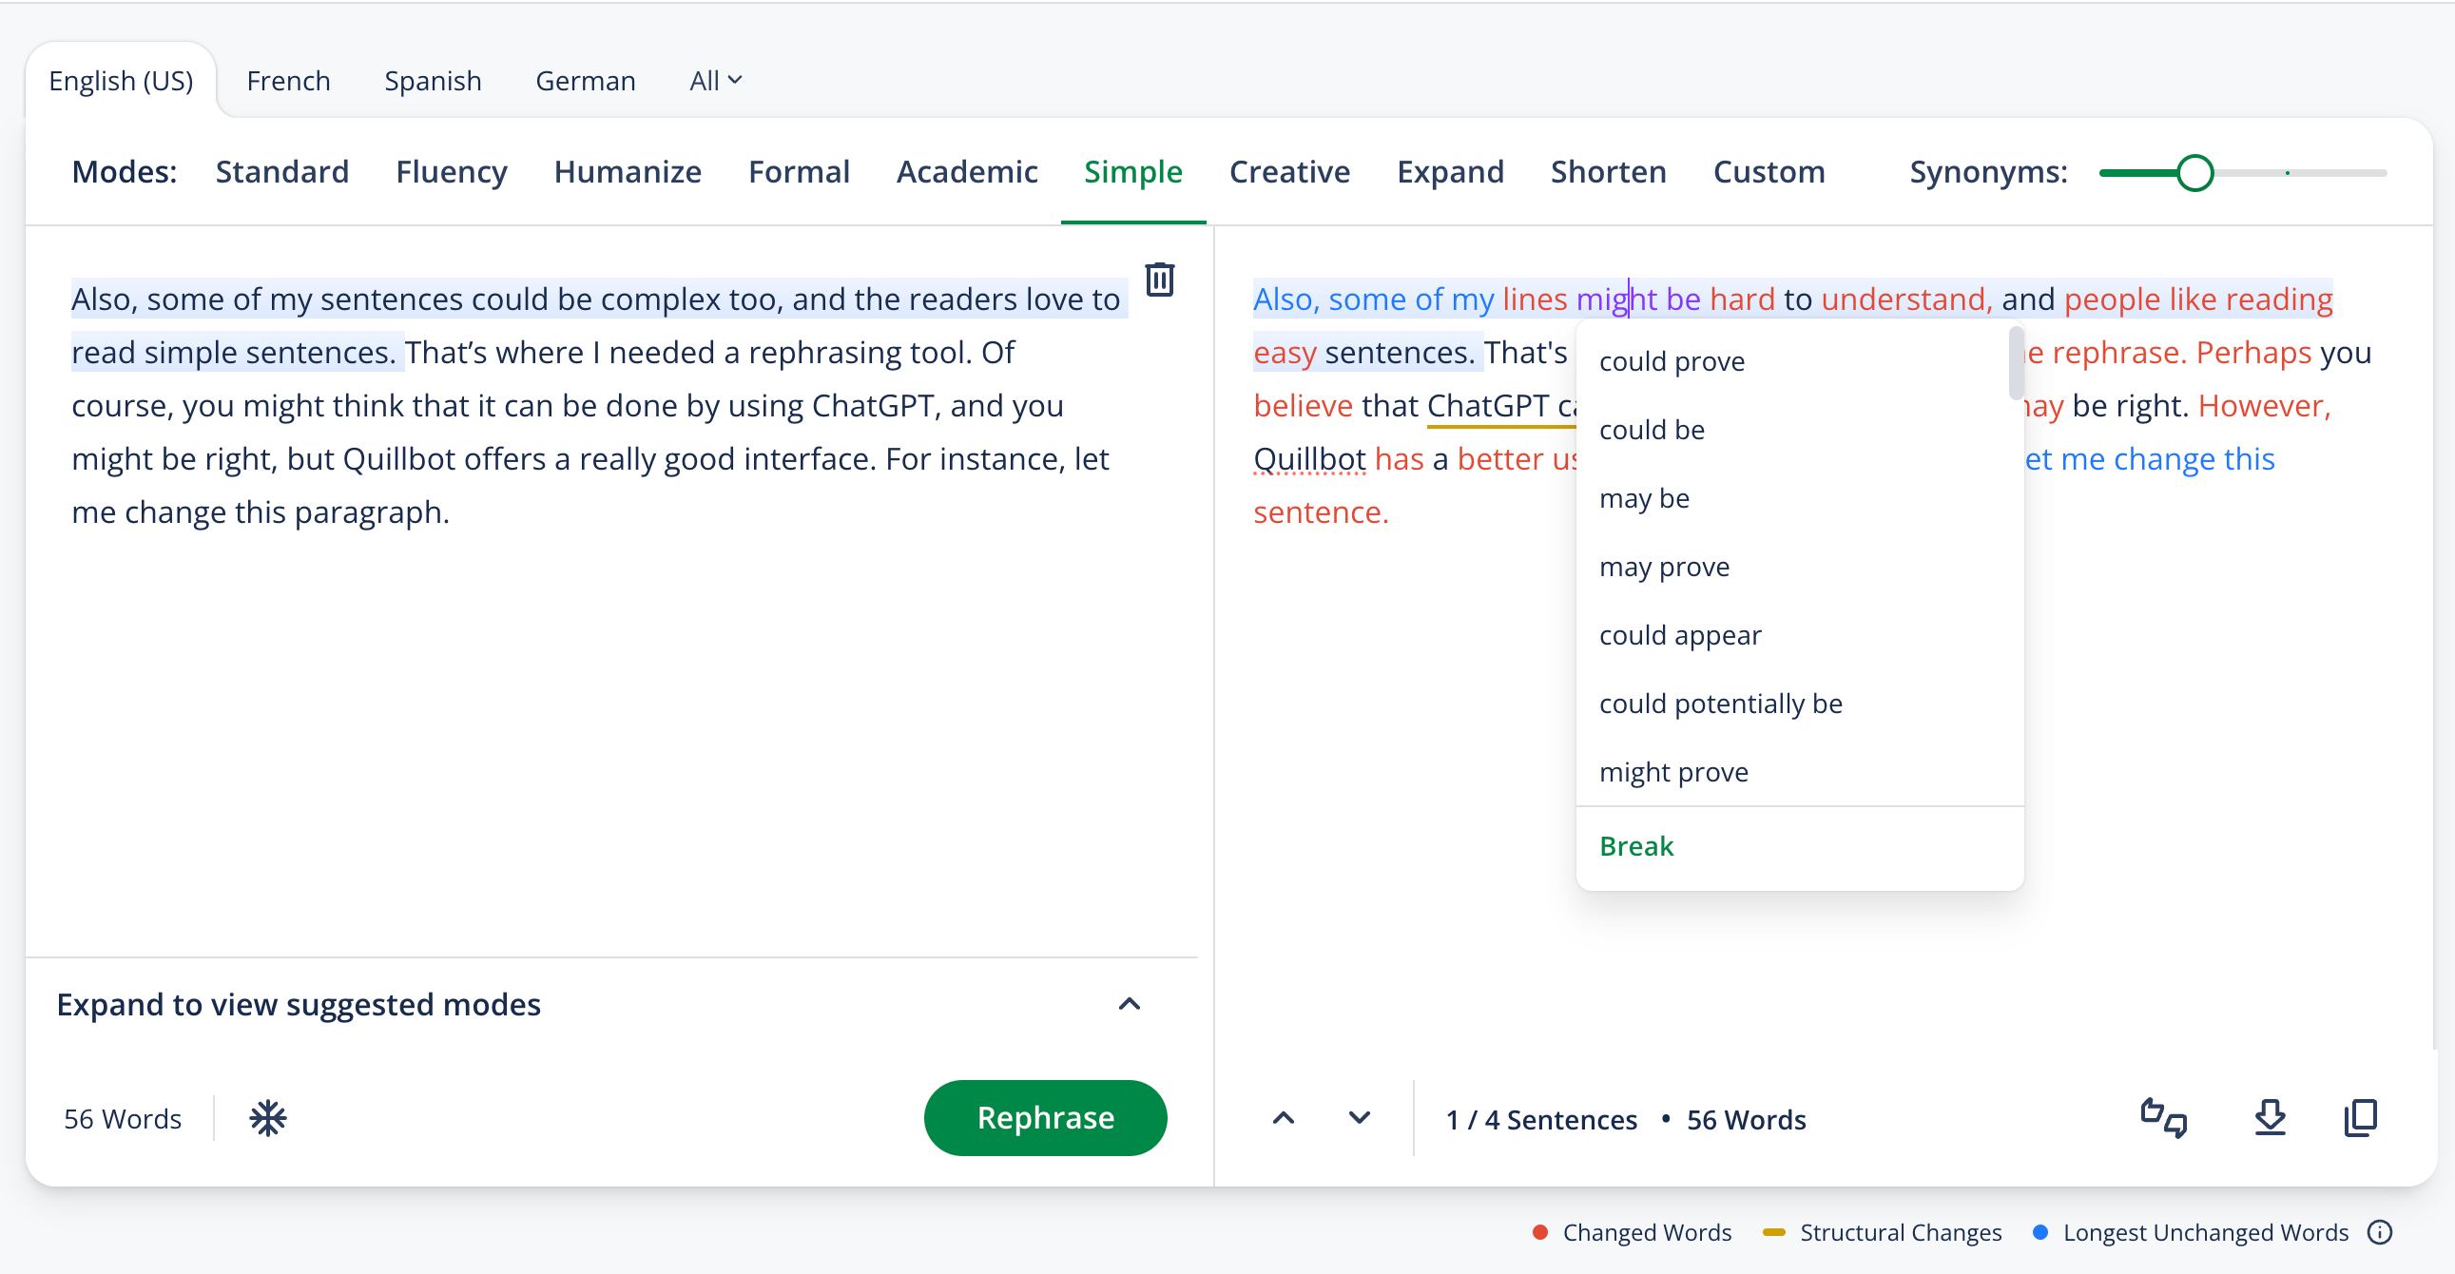Viewport: 2455px width, 1274px height.
Task: Open the All languages dropdown
Action: coord(715,81)
